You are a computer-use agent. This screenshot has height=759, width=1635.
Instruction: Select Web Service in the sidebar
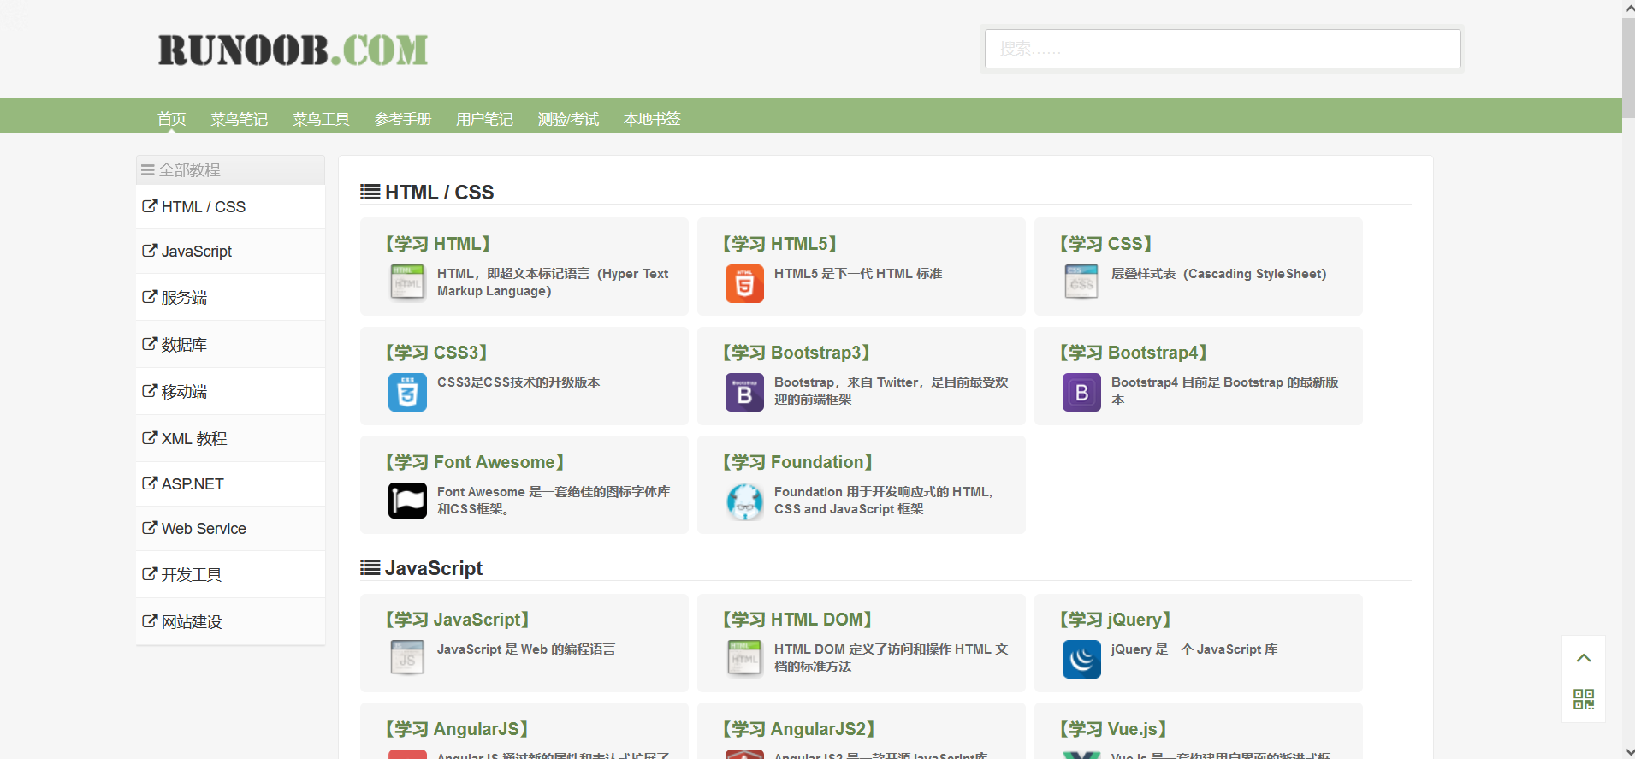tap(230, 529)
